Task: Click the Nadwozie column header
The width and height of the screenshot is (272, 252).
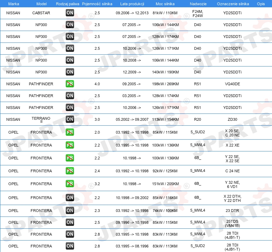Action: tap(198, 4)
